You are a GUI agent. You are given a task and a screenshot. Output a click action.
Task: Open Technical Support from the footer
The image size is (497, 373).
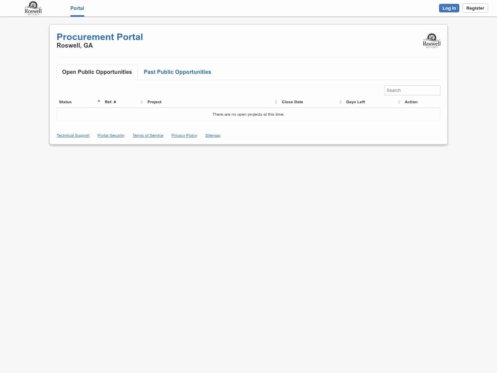(x=73, y=135)
